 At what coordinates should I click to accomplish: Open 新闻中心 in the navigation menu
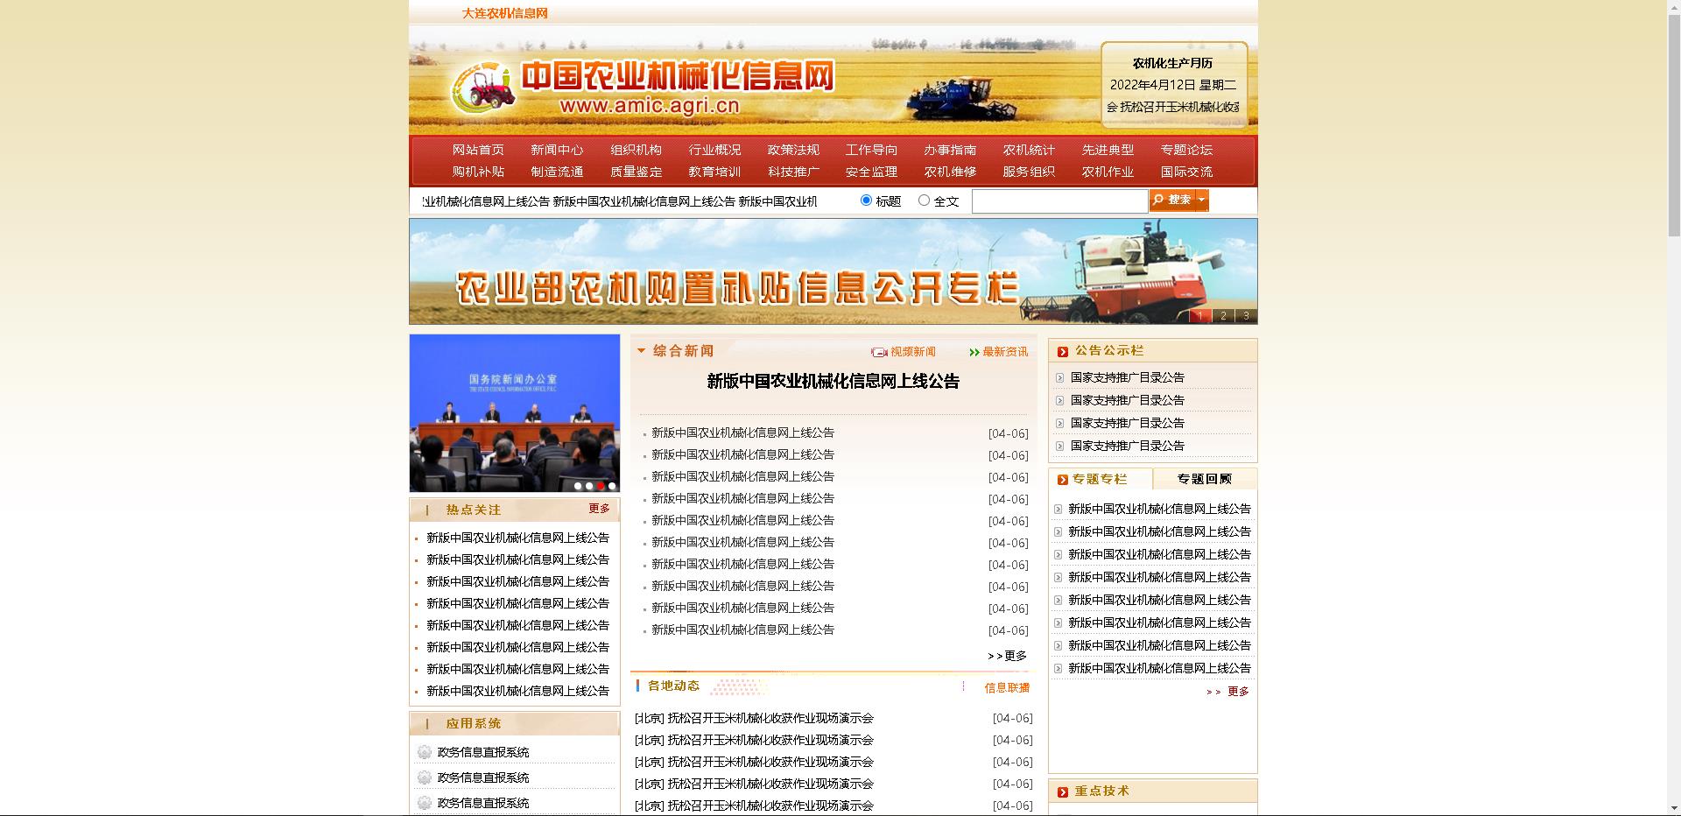click(557, 150)
